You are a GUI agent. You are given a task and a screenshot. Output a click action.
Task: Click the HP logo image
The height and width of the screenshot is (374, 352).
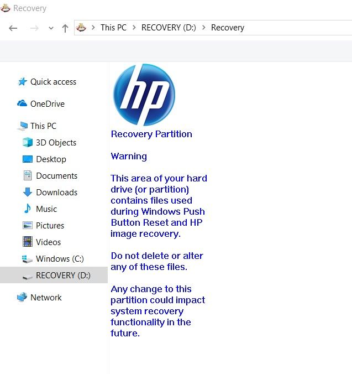144,95
